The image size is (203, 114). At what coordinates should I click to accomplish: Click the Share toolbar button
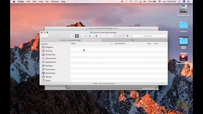[x=104, y=36]
